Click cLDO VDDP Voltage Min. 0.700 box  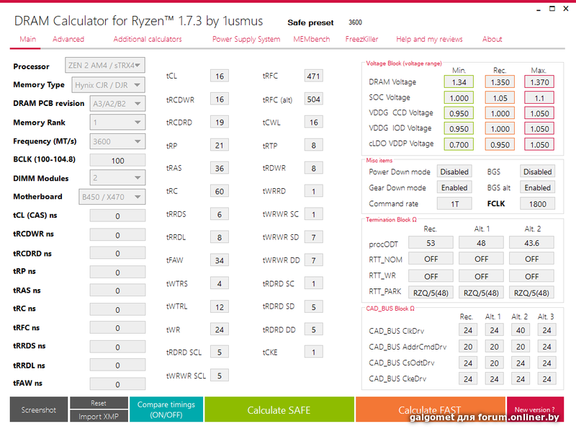[x=459, y=144]
